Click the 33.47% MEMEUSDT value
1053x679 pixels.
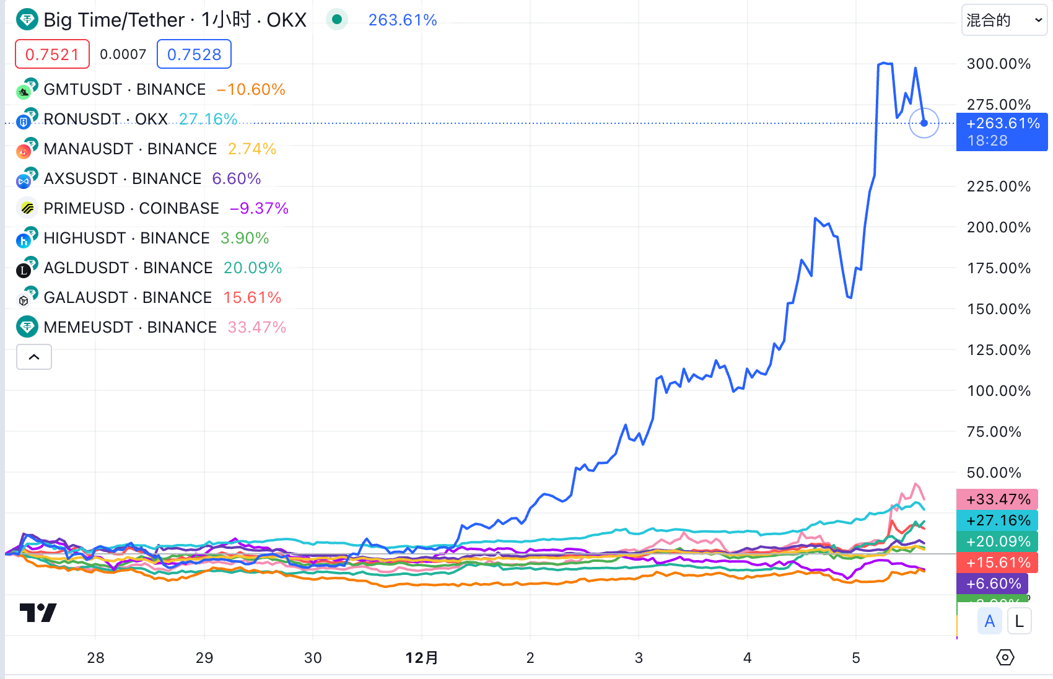coord(257,327)
